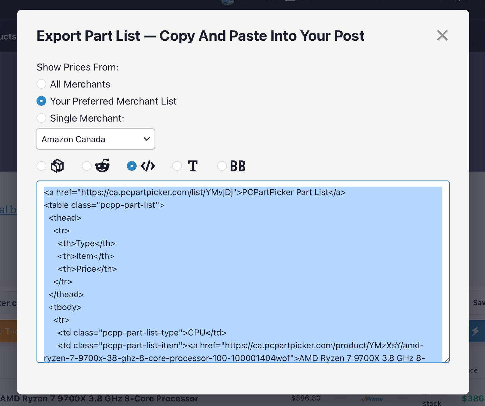The width and height of the screenshot is (485, 406).
Task: Click the '<th>Item</th>' line in code
Action: tap(86, 256)
